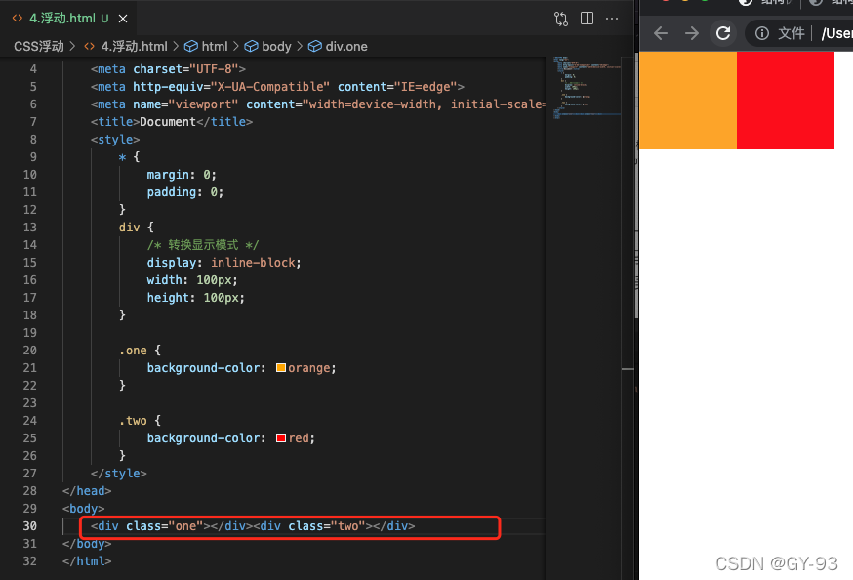
Task: Click the 4.浮动.html breadcrumb item
Action: [x=134, y=46]
